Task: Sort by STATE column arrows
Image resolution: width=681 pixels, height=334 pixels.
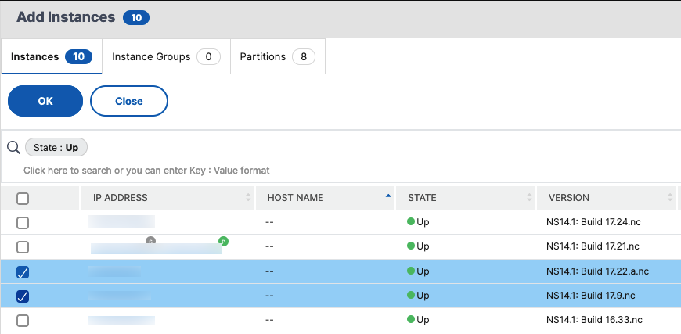Action: coord(529,197)
